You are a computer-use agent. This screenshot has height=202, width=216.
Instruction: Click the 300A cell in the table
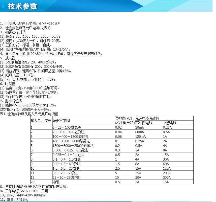tap(167, 178)
